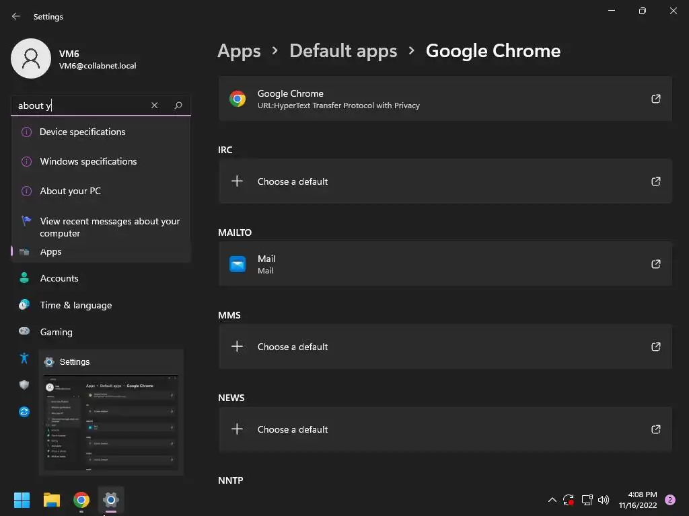Go to Accounts in sidebar

point(59,278)
